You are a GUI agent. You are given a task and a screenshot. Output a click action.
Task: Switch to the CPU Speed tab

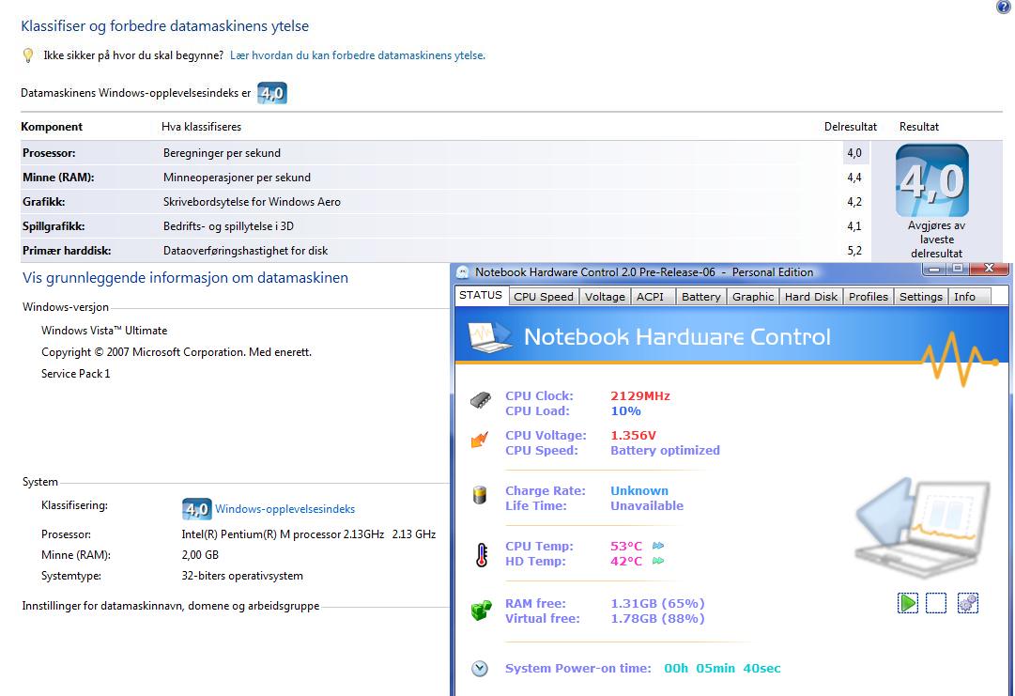coord(543,297)
